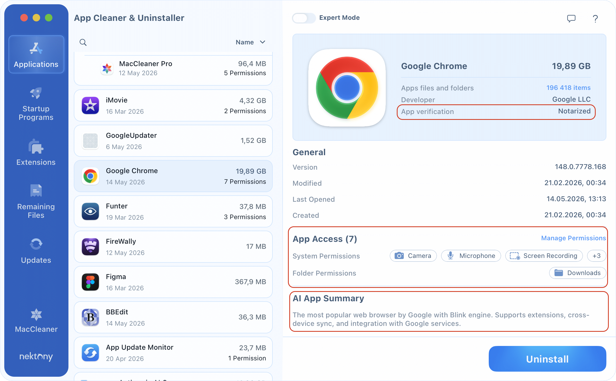Open the Name sort dropdown
Screen dimensions: 616x381
(250, 42)
